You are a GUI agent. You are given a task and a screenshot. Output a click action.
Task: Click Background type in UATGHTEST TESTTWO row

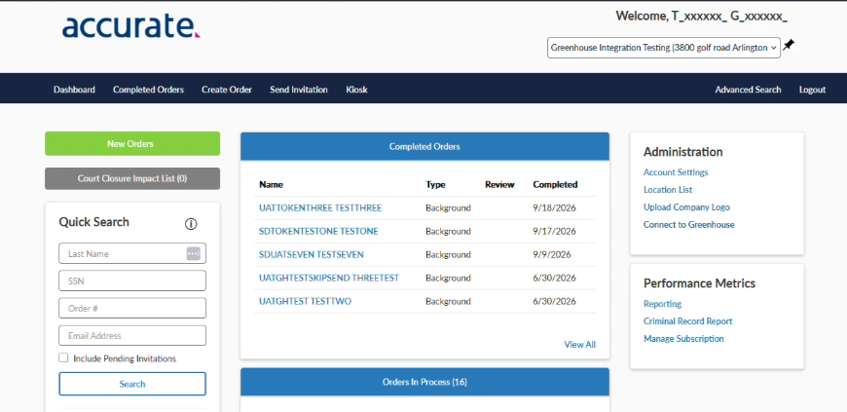(x=448, y=301)
